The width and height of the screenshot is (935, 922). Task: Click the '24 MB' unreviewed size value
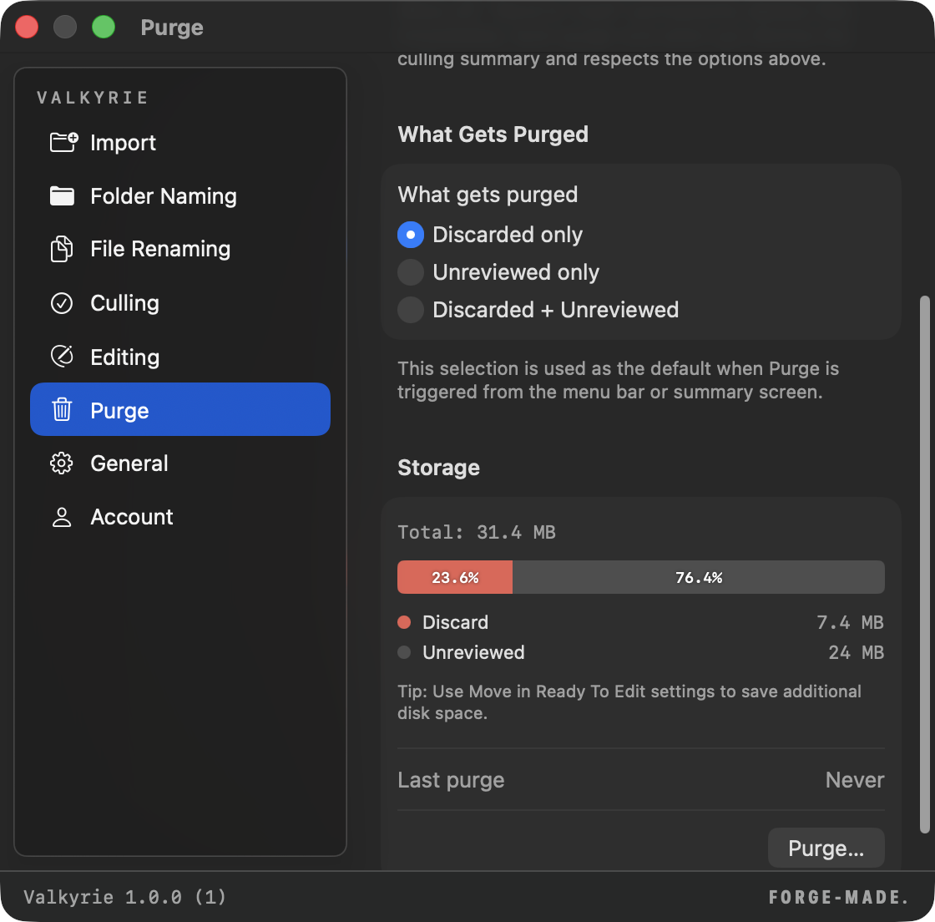coord(857,652)
